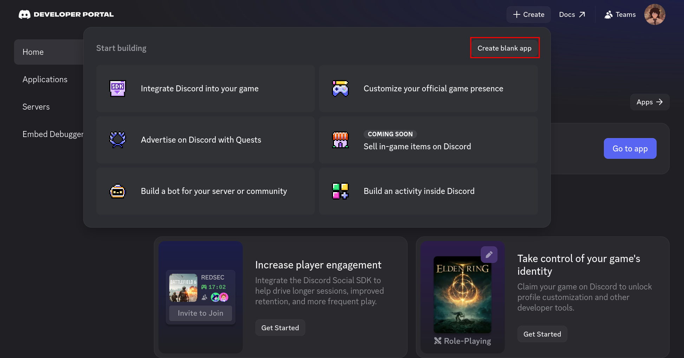684x358 pixels.
Task: Click the colorful activity blocks icon
Action: tap(340, 191)
